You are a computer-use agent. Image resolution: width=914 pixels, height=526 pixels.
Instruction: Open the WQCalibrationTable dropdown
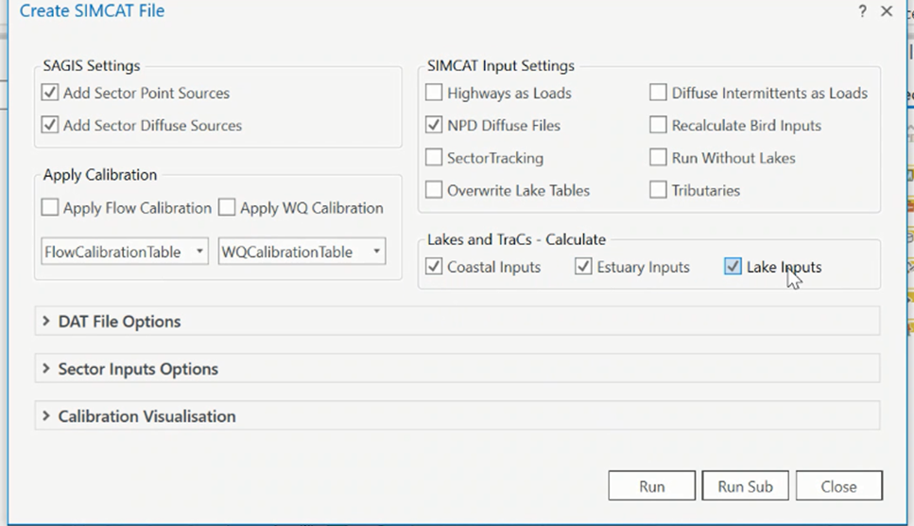point(302,252)
